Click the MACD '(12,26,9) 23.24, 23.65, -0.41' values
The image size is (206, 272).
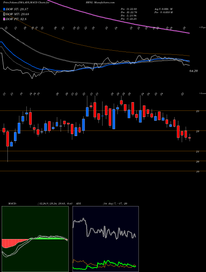coord(55,204)
